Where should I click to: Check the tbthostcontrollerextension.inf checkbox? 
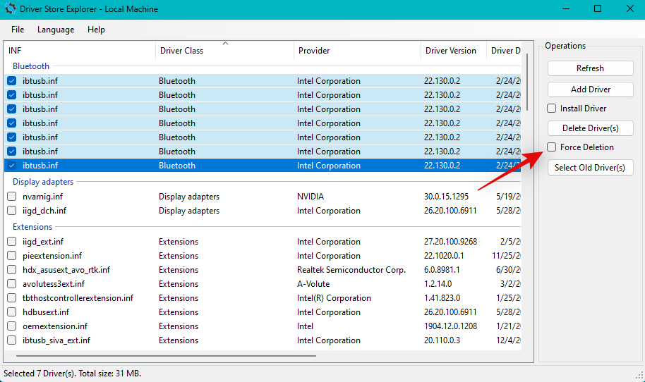tap(11, 298)
